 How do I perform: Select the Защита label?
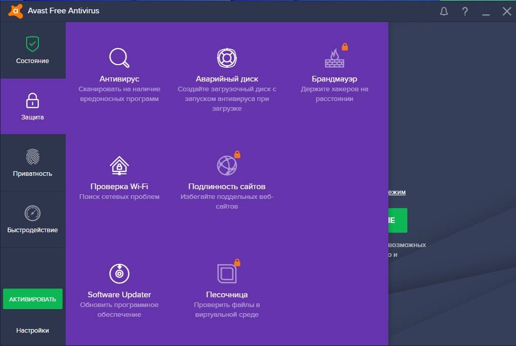click(x=33, y=117)
